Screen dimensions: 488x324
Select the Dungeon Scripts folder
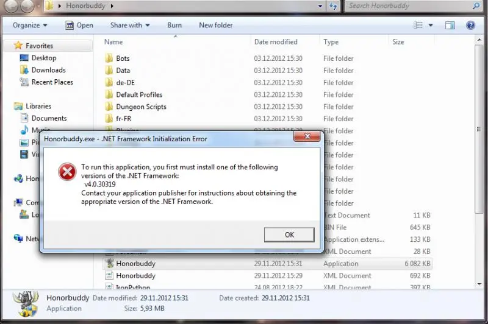click(141, 107)
